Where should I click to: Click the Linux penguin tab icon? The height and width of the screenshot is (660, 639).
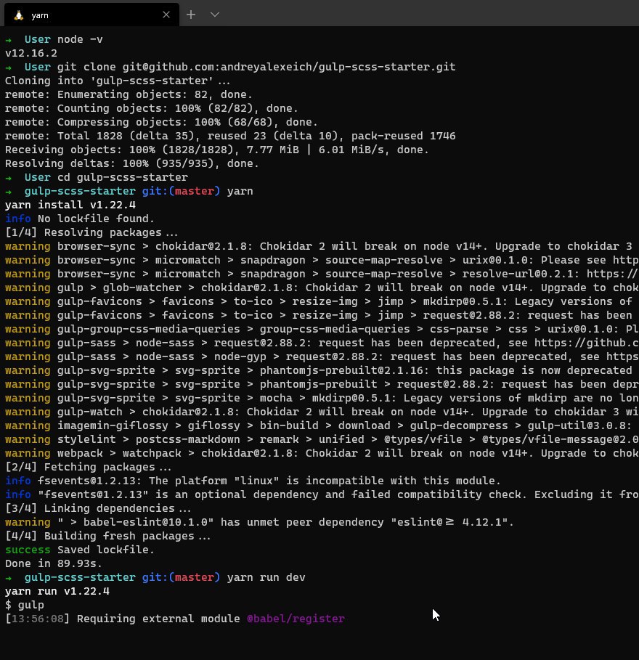[19, 15]
